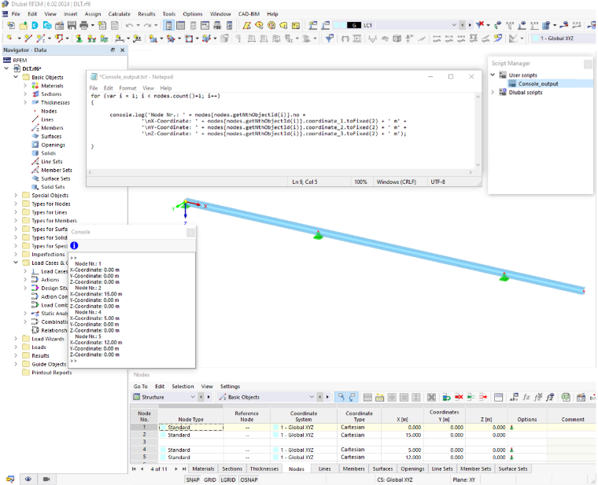Viewport: 598px width, 485px height.
Task: Click the color swatch in node 4 Standard cell
Action: point(163,450)
